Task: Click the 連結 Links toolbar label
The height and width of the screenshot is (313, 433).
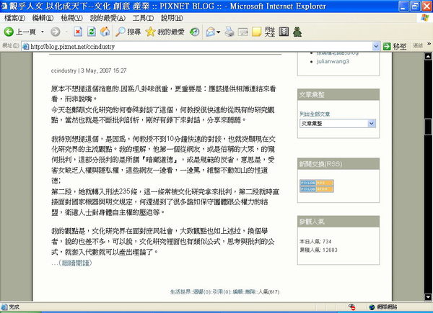Action: coord(418,46)
